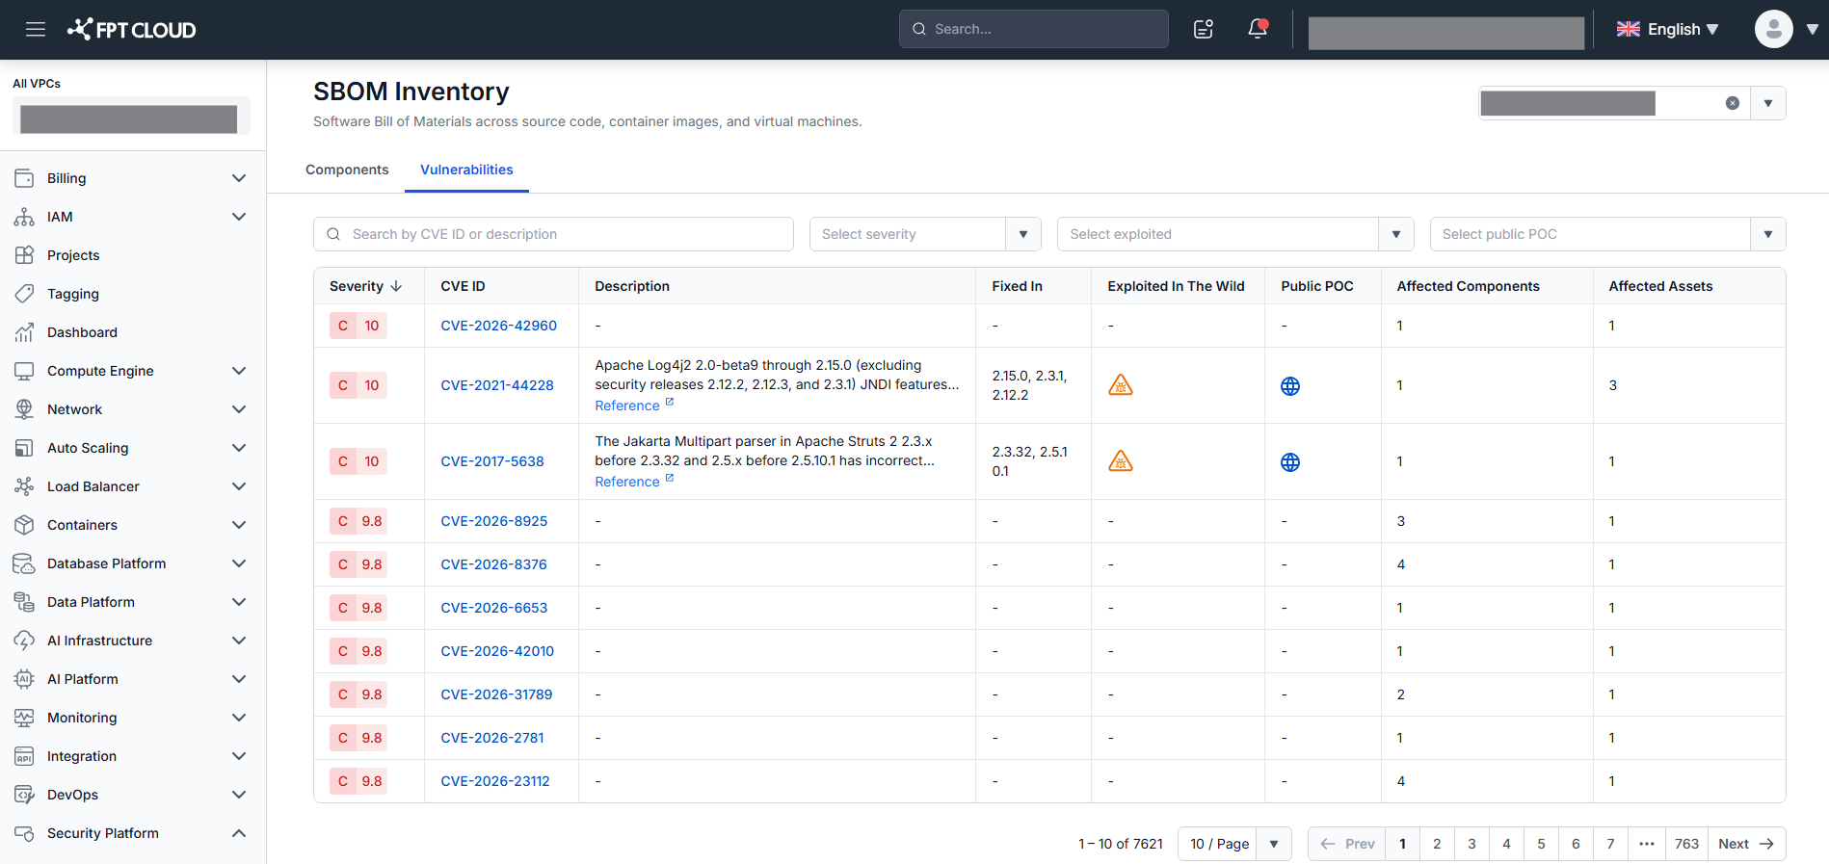This screenshot has width=1829, height=864.
Task: Click exploited warning icon for CVE-2021-44228
Action: point(1121,385)
